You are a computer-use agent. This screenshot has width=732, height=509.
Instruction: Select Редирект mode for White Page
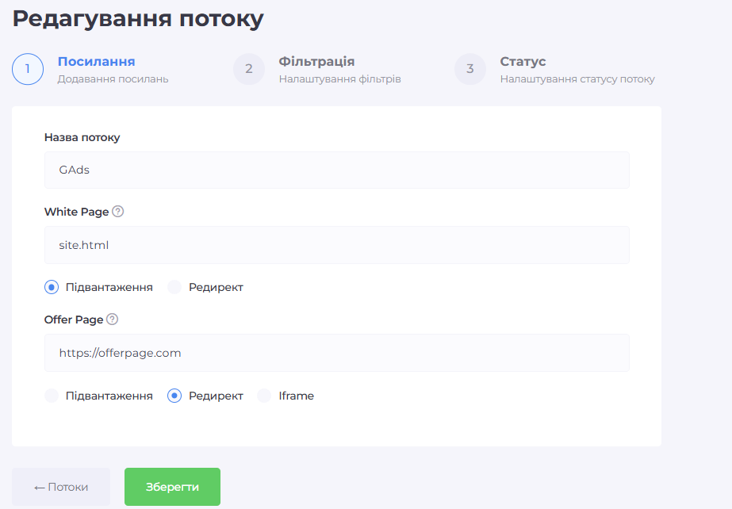(x=174, y=287)
